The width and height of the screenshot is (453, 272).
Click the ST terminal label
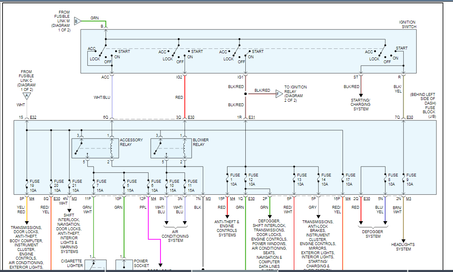[x=356, y=77]
